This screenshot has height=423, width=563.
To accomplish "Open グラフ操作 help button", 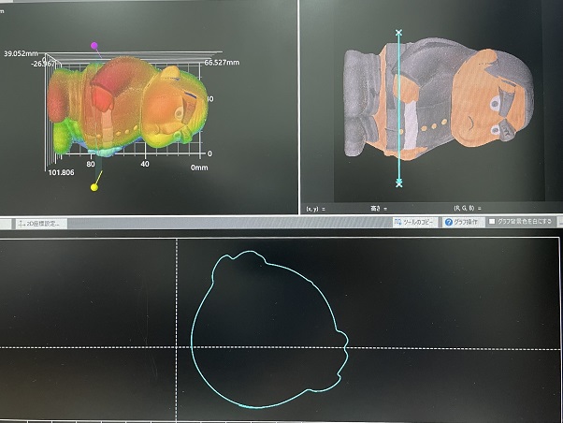I will (x=462, y=222).
